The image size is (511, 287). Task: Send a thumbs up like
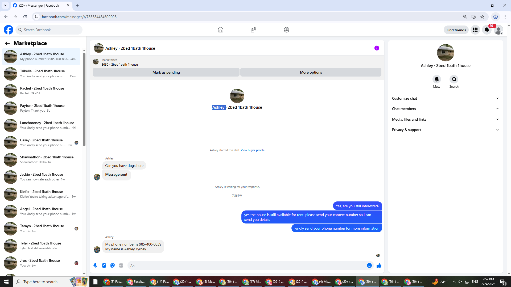379,265
